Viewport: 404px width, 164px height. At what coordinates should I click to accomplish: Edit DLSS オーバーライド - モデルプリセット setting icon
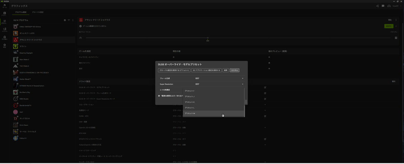click(x=265, y=88)
